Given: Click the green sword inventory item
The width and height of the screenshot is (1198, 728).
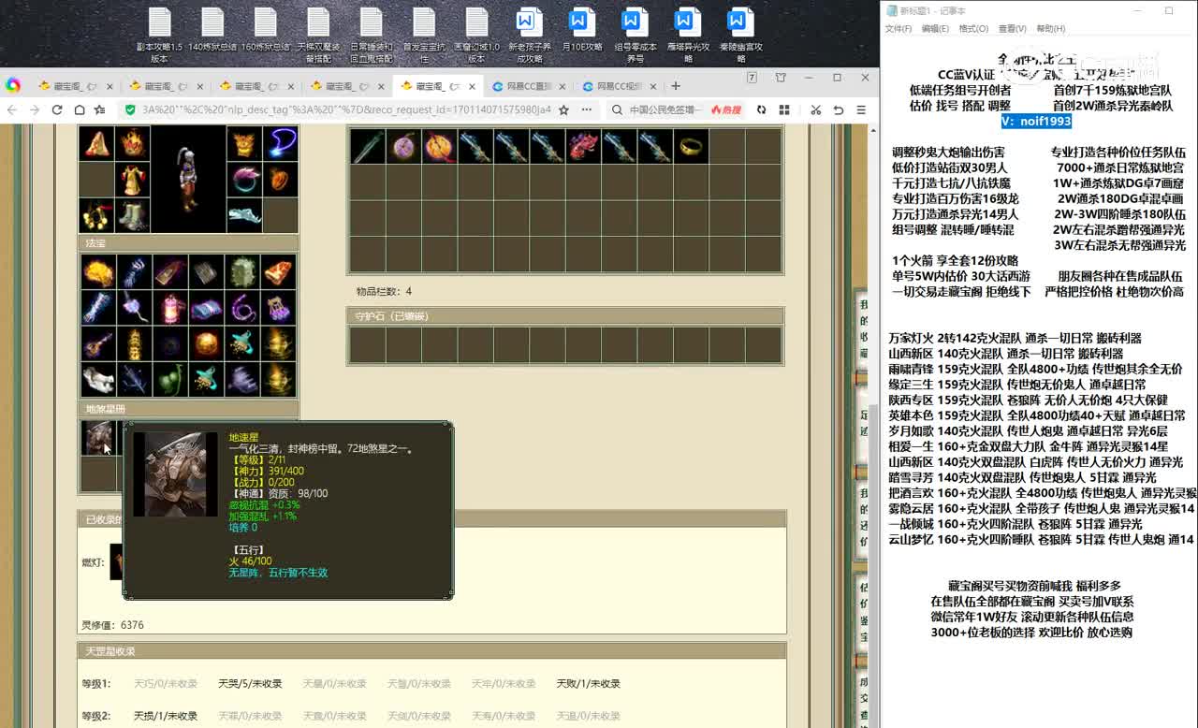Looking at the screenshot, I should 367,146.
